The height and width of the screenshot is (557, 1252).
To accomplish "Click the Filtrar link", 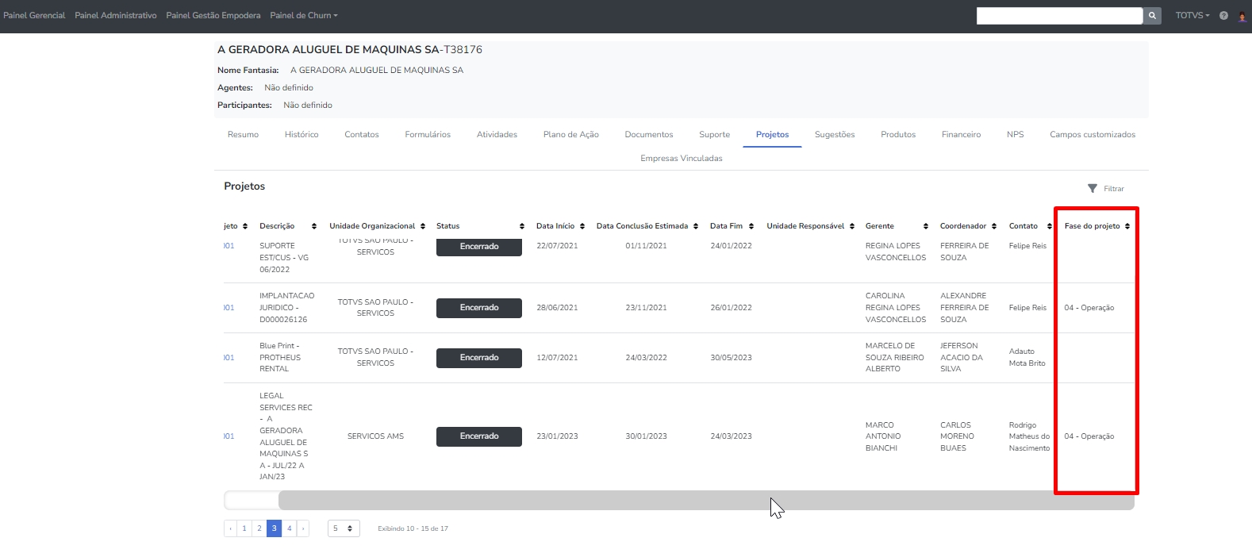I will [x=1114, y=189].
